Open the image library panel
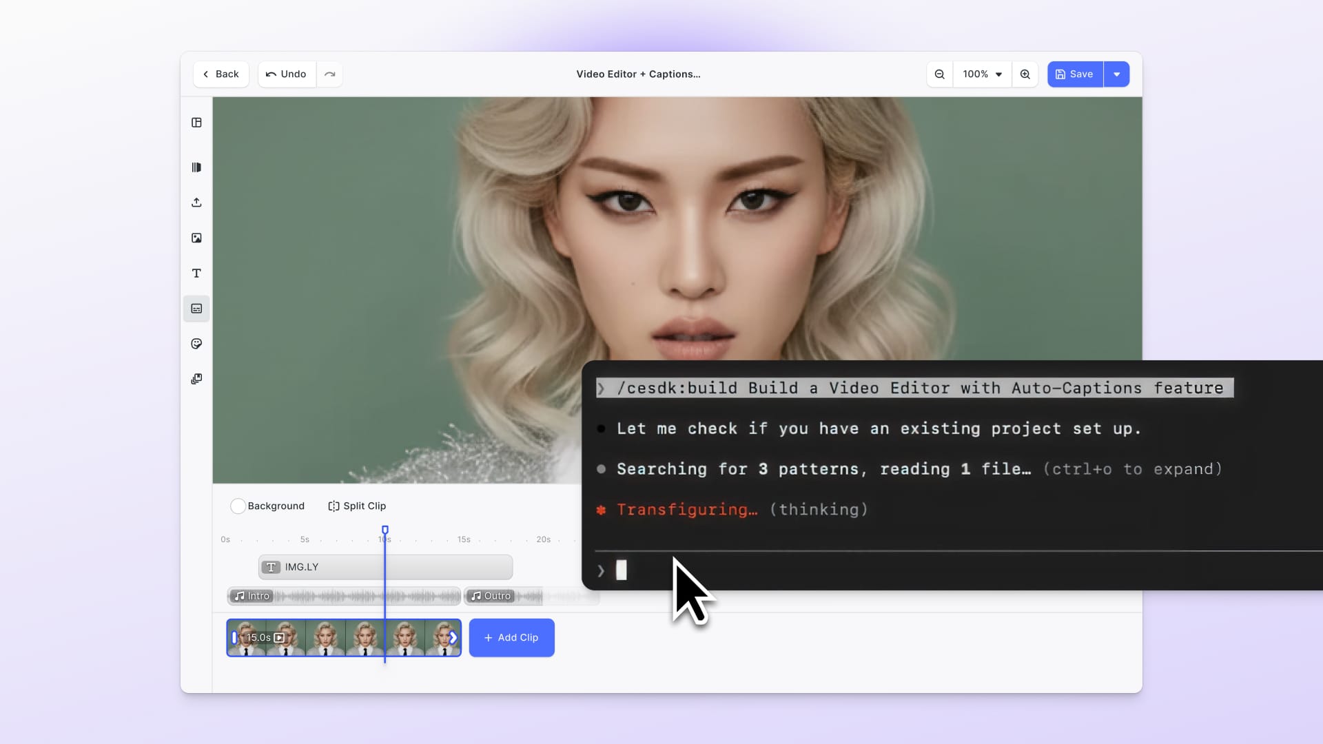Screen dimensions: 1323x744 click(x=196, y=238)
